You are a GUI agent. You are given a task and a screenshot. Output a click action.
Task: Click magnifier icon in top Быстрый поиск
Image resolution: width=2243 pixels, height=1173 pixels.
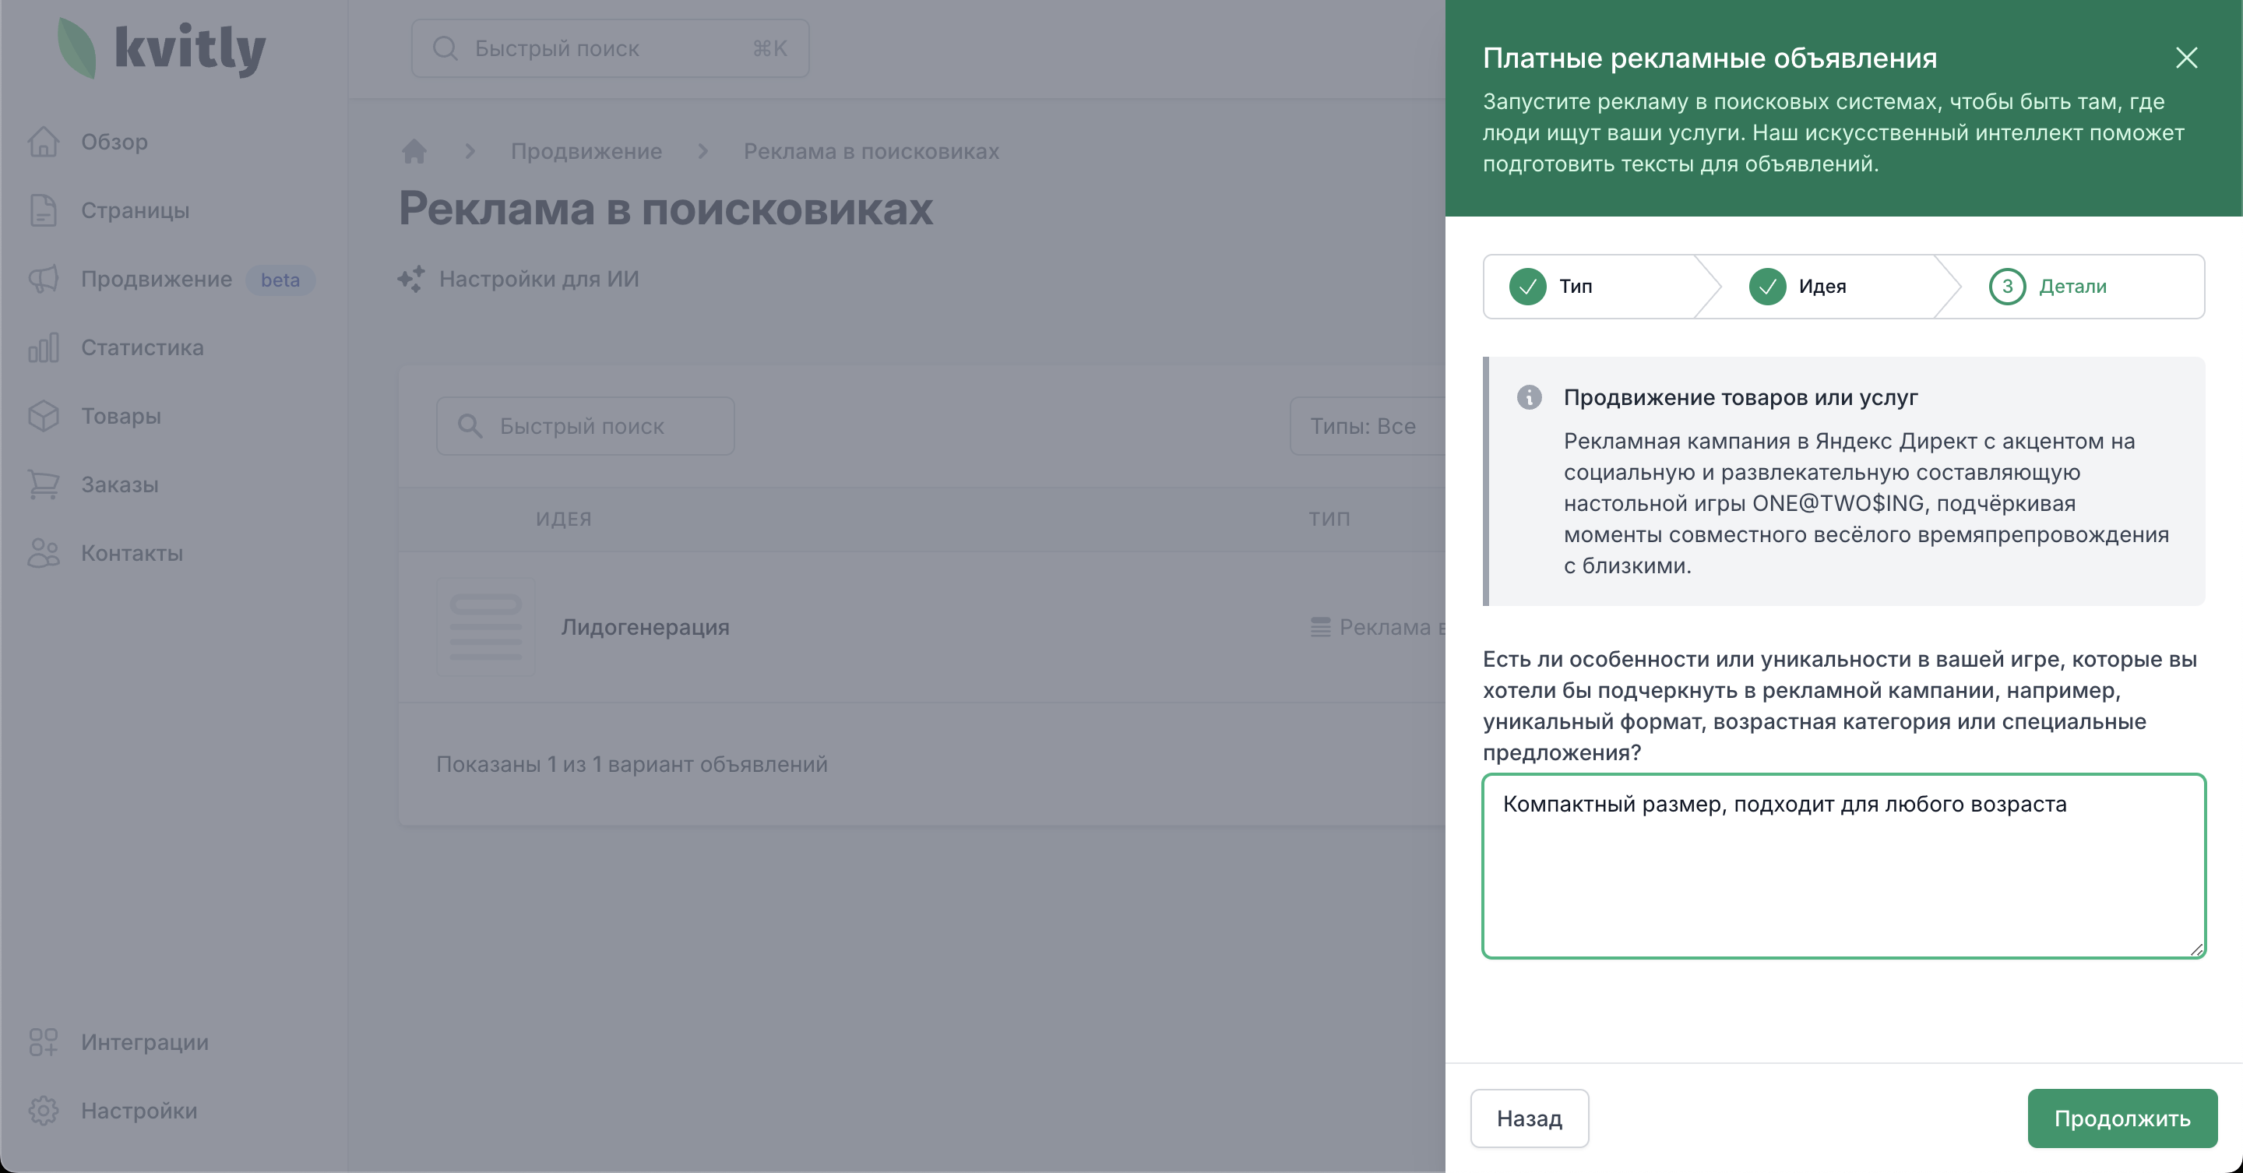point(445,48)
